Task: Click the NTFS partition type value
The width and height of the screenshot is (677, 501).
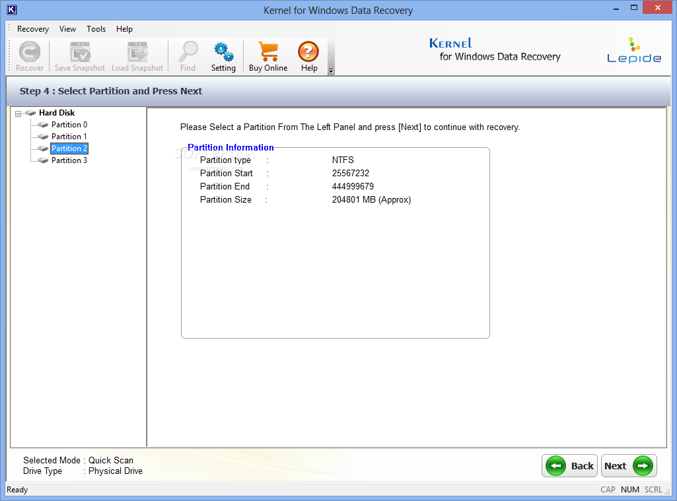Action: pyautogui.click(x=343, y=160)
